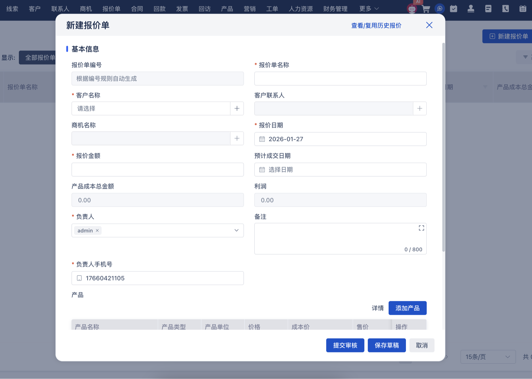Open the 15条/页 page size dropdown
Viewport: 532px width, 379px height.
coord(488,357)
